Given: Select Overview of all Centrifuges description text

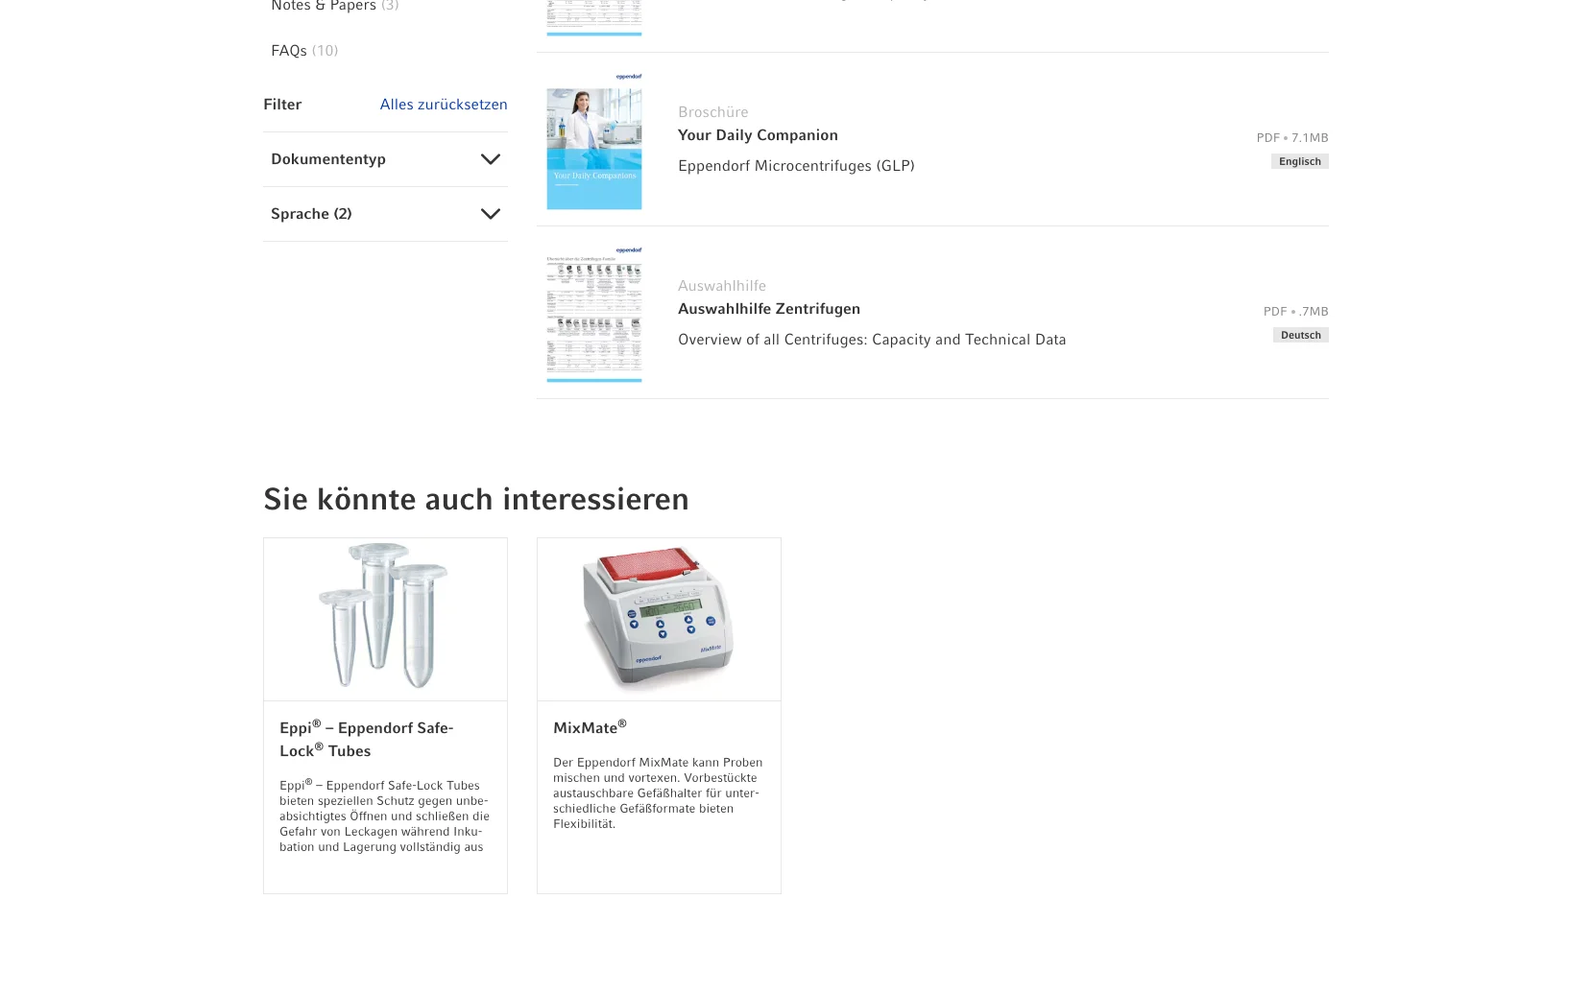Looking at the screenshot, I should point(872,340).
